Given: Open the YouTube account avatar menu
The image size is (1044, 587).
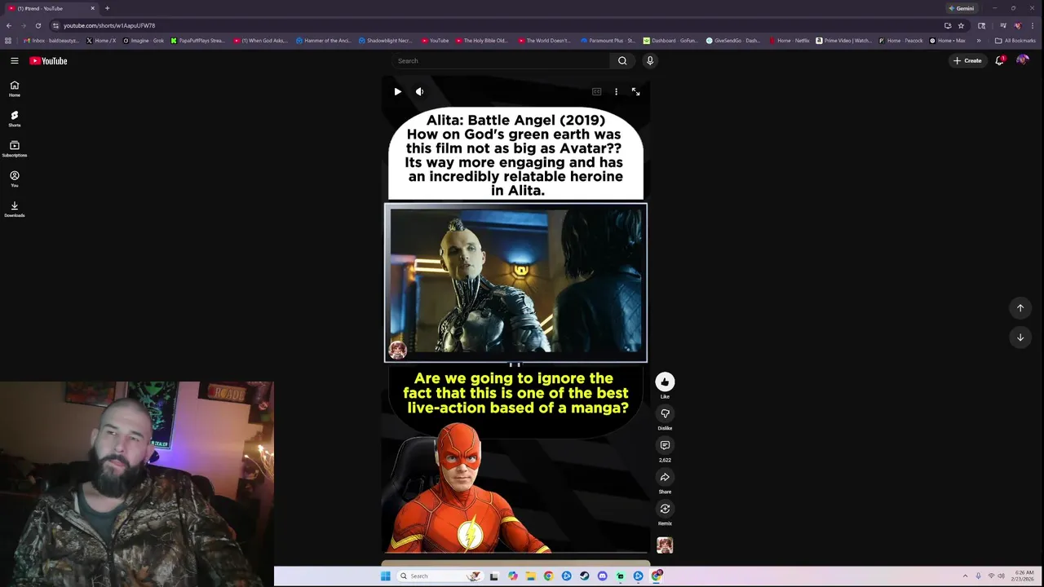Looking at the screenshot, I should point(1022,60).
